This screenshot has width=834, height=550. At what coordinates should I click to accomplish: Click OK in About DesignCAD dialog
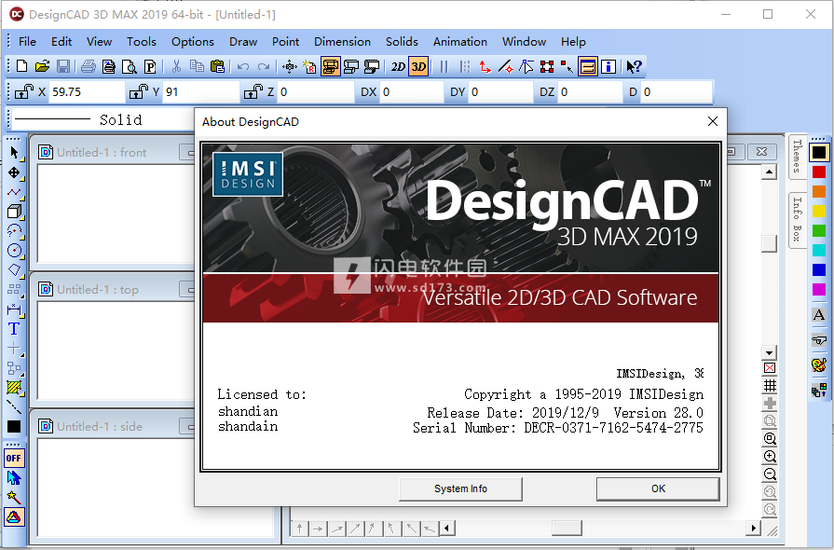click(658, 488)
